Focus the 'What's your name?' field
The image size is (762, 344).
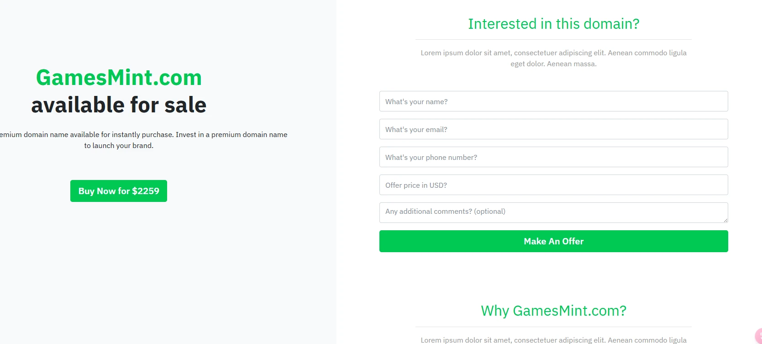point(553,101)
